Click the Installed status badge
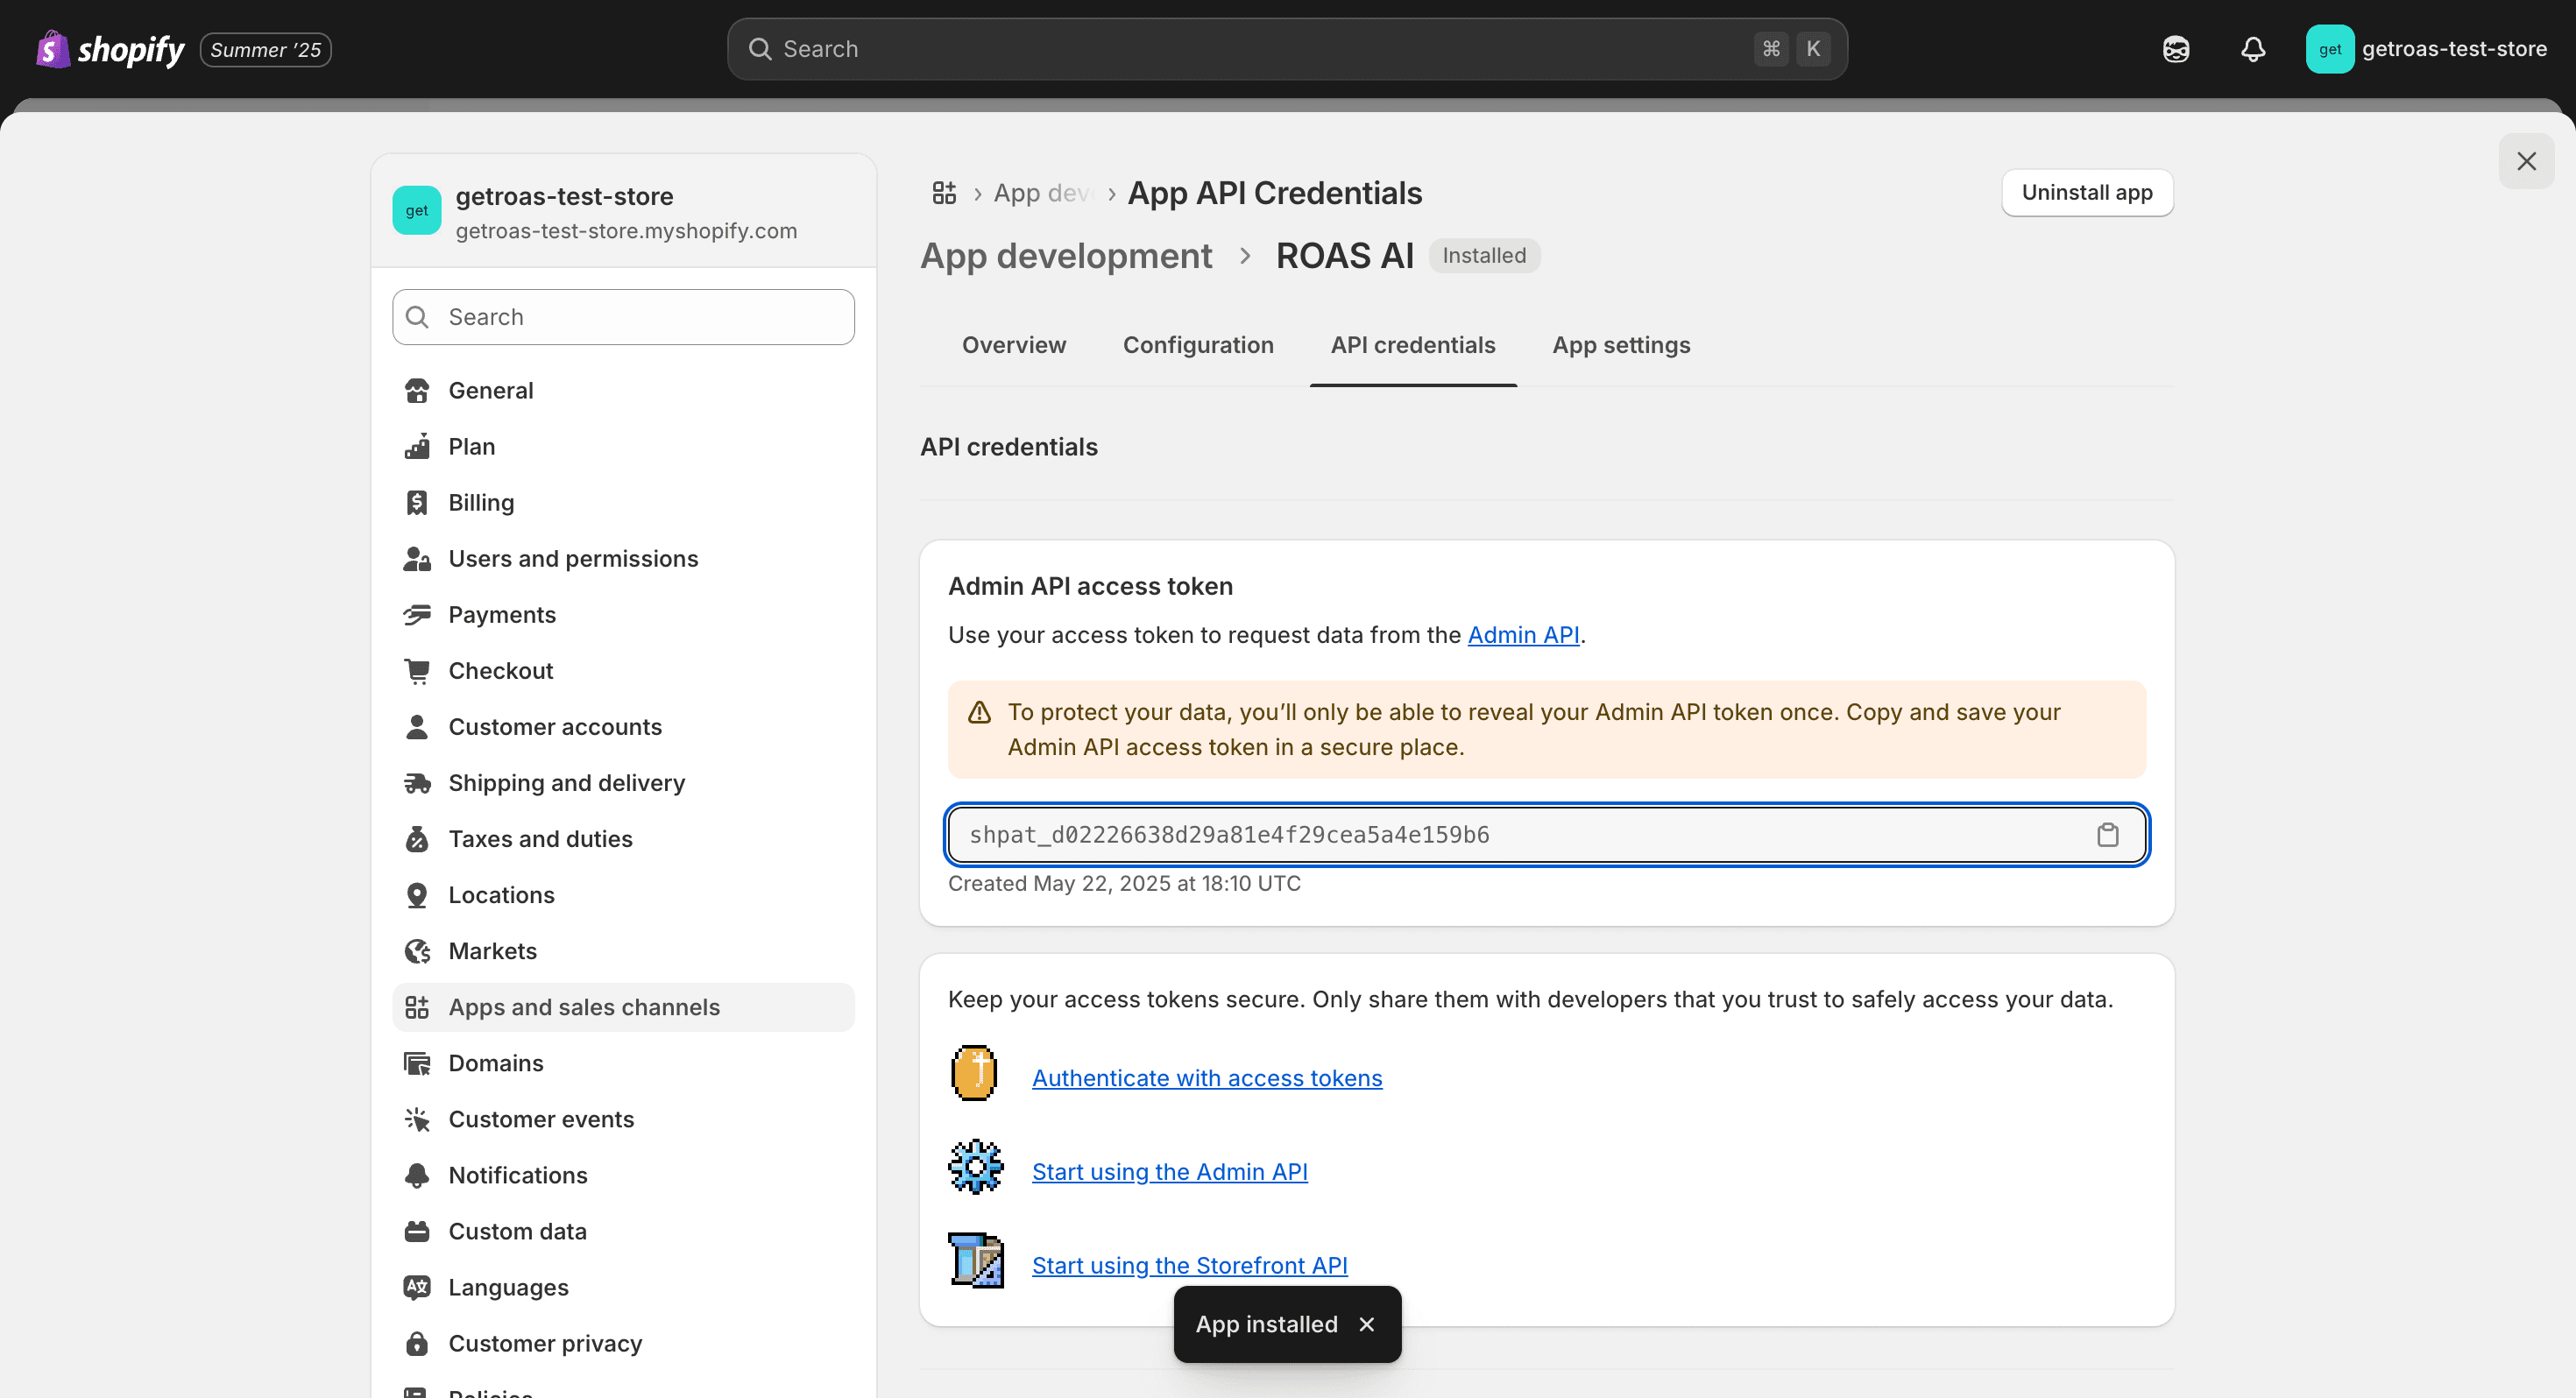 [1484, 256]
